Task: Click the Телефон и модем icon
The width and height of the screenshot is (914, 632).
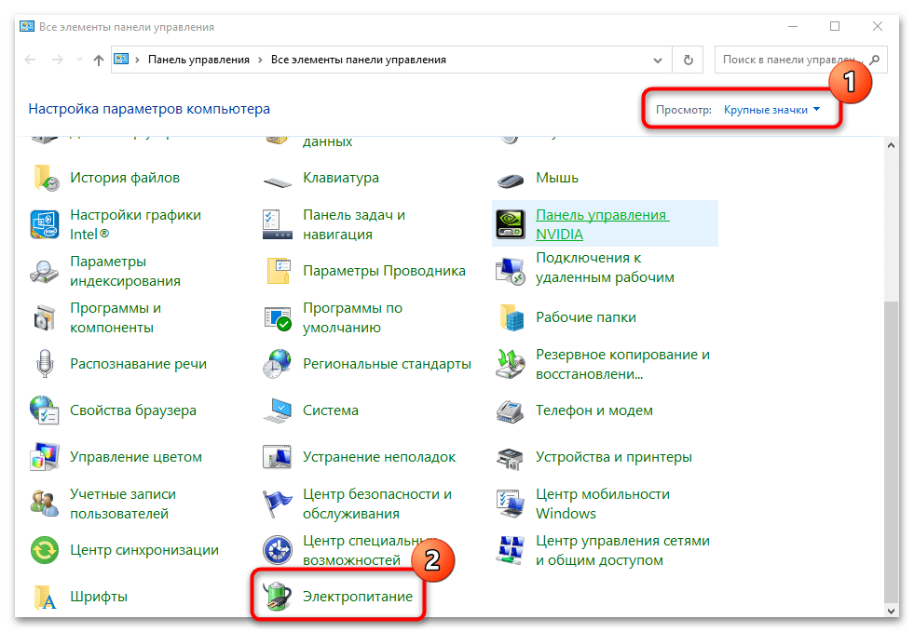Action: pyautogui.click(x=511, y=411)
